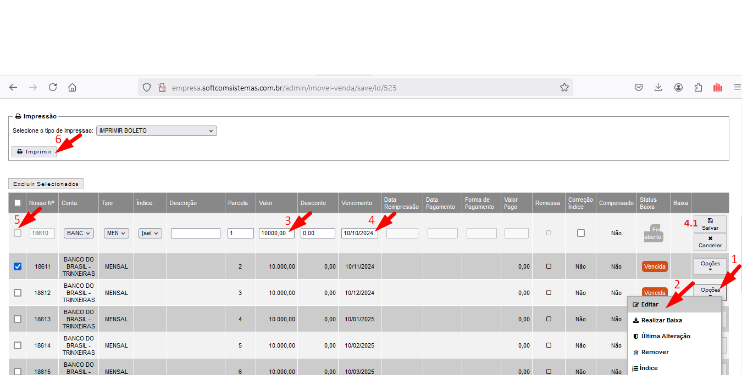
Task: Choose Editar from the options menu
Action: (650, 304)
